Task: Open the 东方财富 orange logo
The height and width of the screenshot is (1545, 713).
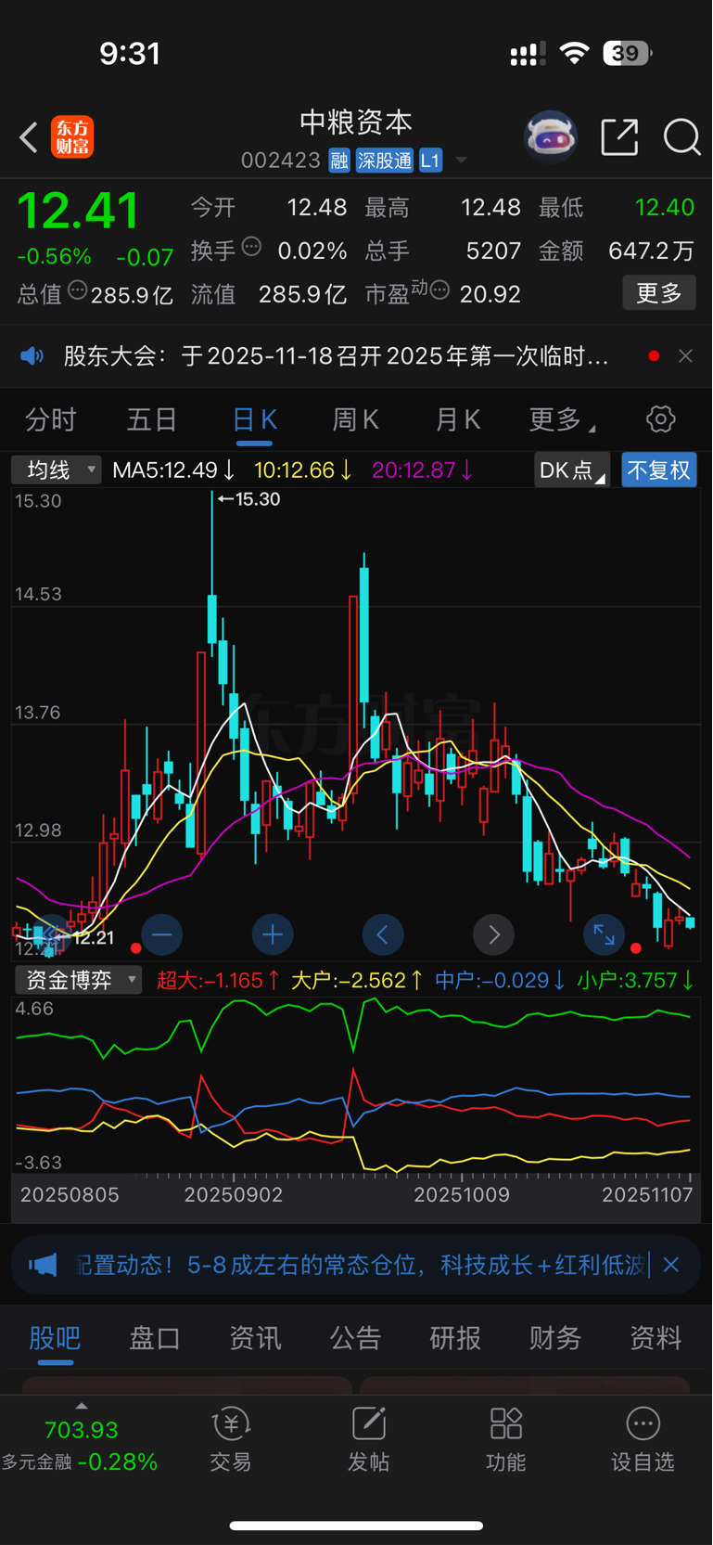Action: (71, 137)
